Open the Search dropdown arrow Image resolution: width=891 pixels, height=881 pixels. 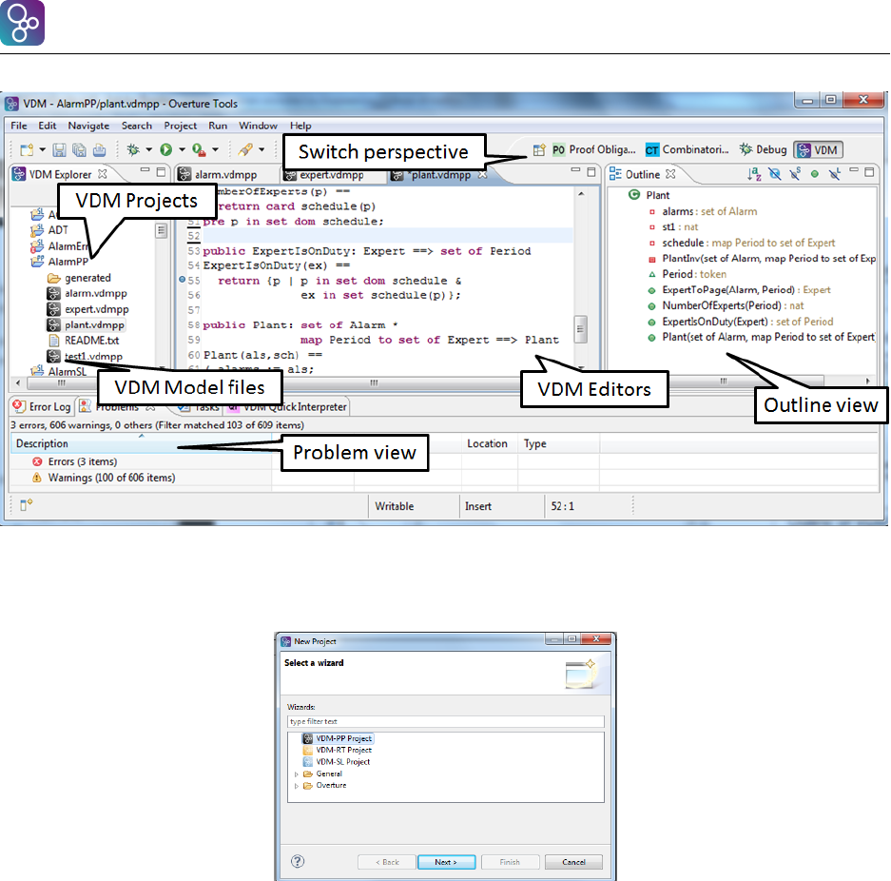click(261, 149)
